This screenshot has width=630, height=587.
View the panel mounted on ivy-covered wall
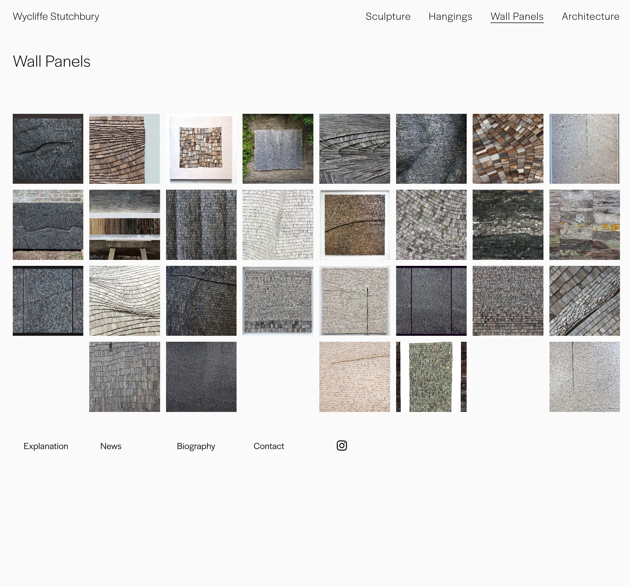click(x=278, y=149)
